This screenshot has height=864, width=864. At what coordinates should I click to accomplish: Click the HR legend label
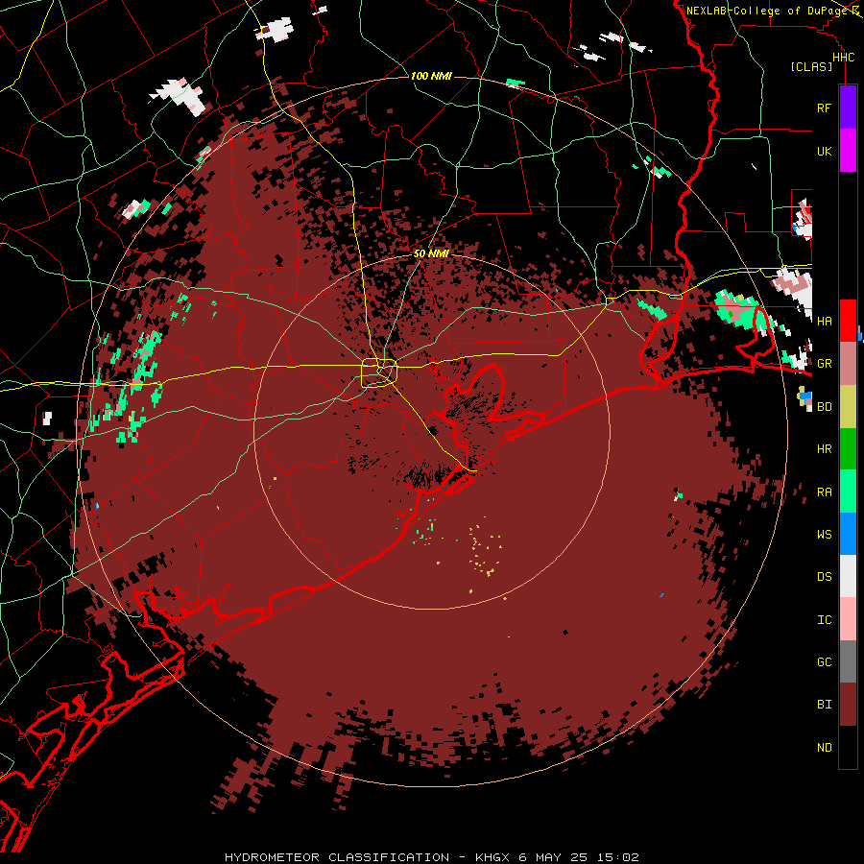coord(825,449)
